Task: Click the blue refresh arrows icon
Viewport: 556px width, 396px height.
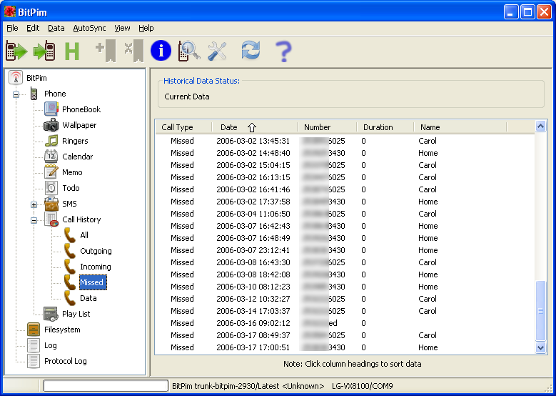Action: click(x=251, y=51)
